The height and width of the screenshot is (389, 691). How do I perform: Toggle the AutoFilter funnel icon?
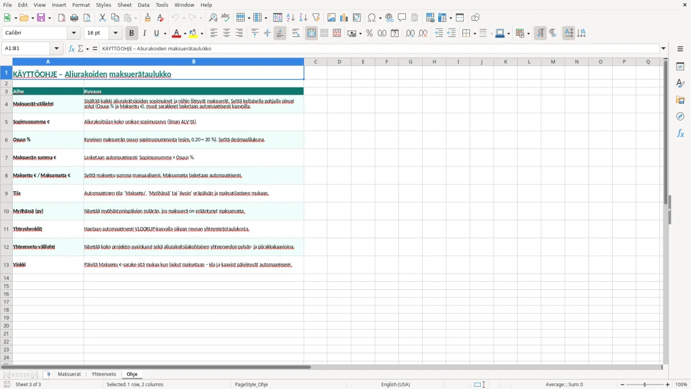click(x=316, y=18)
